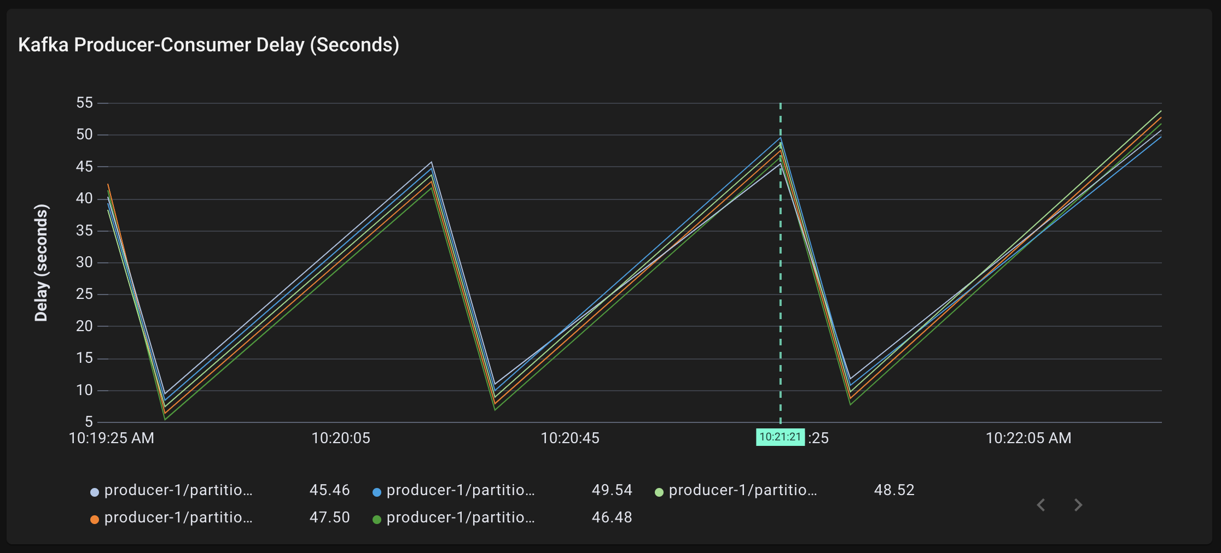This screenshot has width=1221, height=553.
Task: Toggle the producer-1 series labeled with value 49.54
Action: click(461, 490)
